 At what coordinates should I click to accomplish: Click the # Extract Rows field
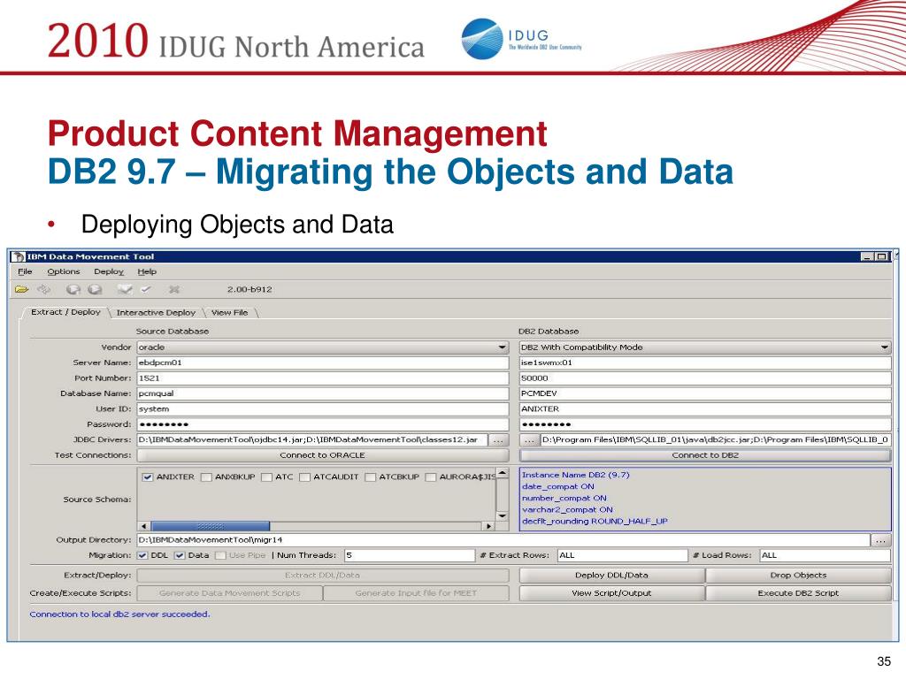point(622,555)
